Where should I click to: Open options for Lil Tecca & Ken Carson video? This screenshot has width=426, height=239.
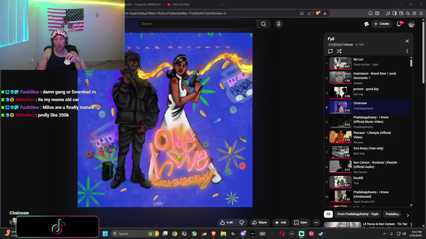pyautogui.click(x=411, y=225)
